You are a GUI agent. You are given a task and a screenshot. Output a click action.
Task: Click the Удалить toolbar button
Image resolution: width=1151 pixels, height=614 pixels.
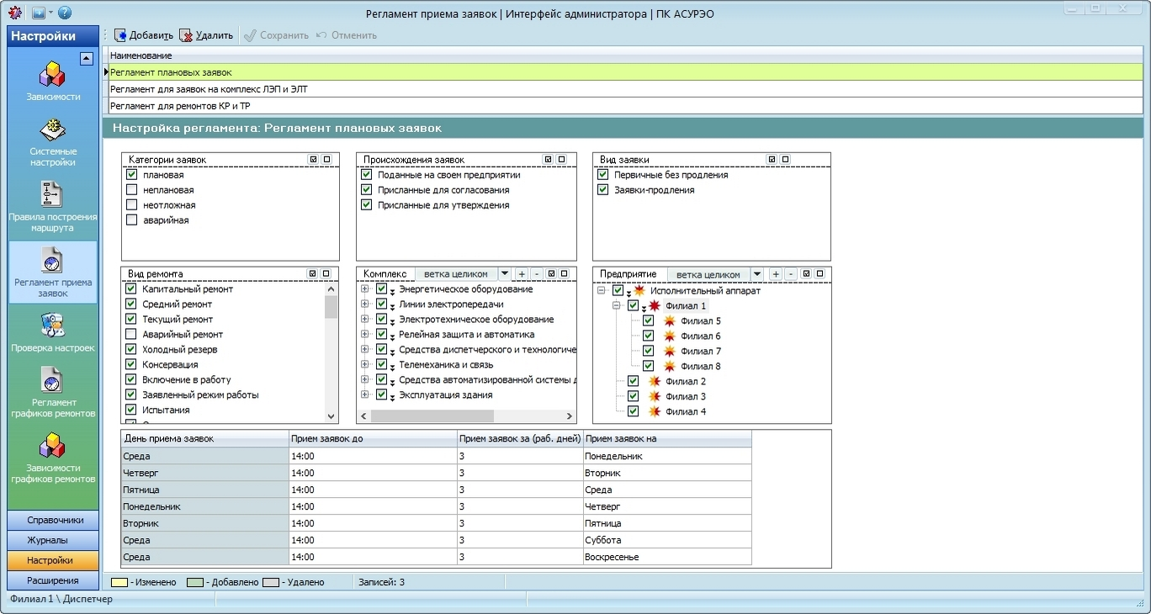pos(207,35)
